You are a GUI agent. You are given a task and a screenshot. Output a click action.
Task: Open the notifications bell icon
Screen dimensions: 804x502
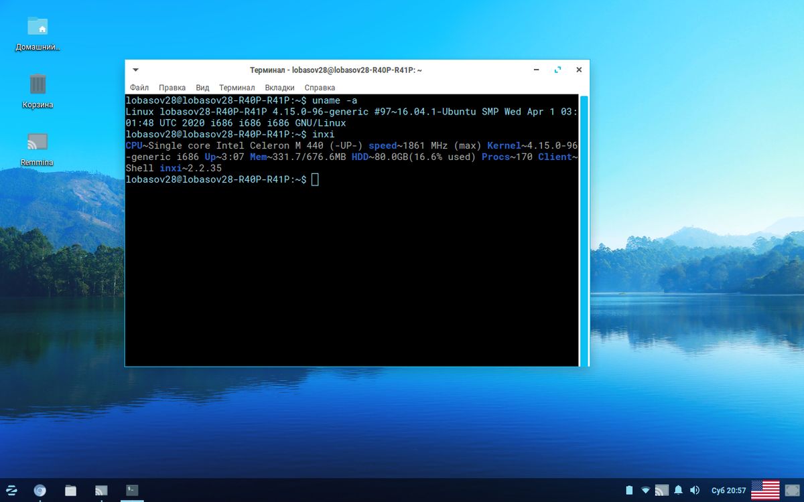[x=679, y=491]
